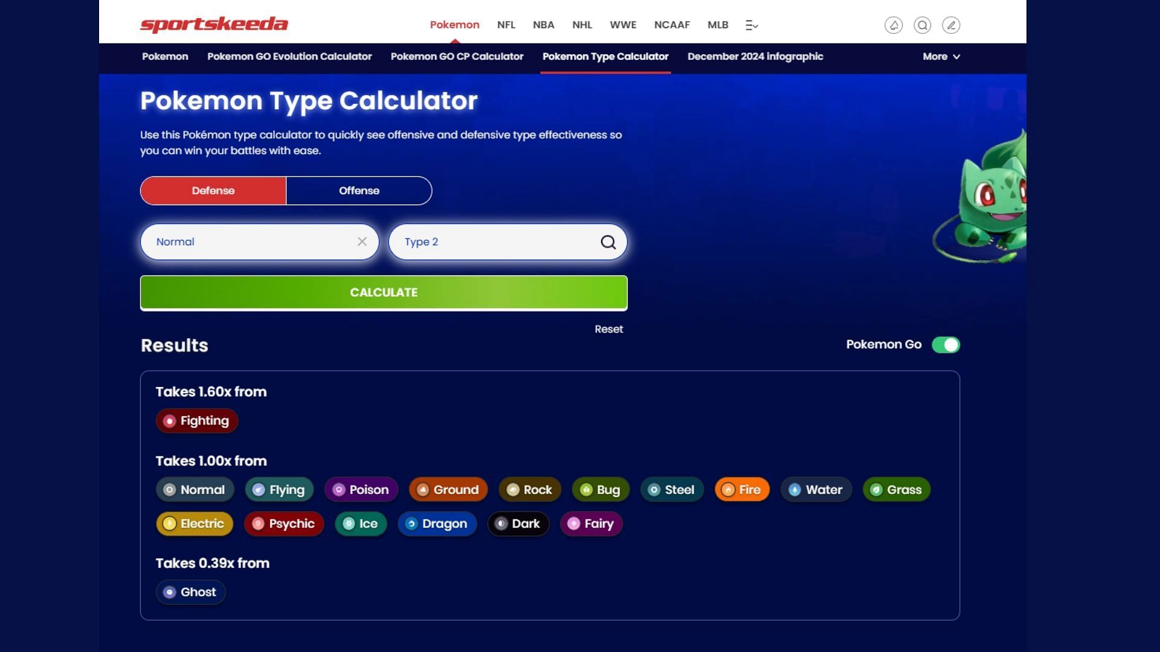The width and height of the screenshot is (1160, 652).
Task: Select the Dark type chip
Action: (518, 524)
